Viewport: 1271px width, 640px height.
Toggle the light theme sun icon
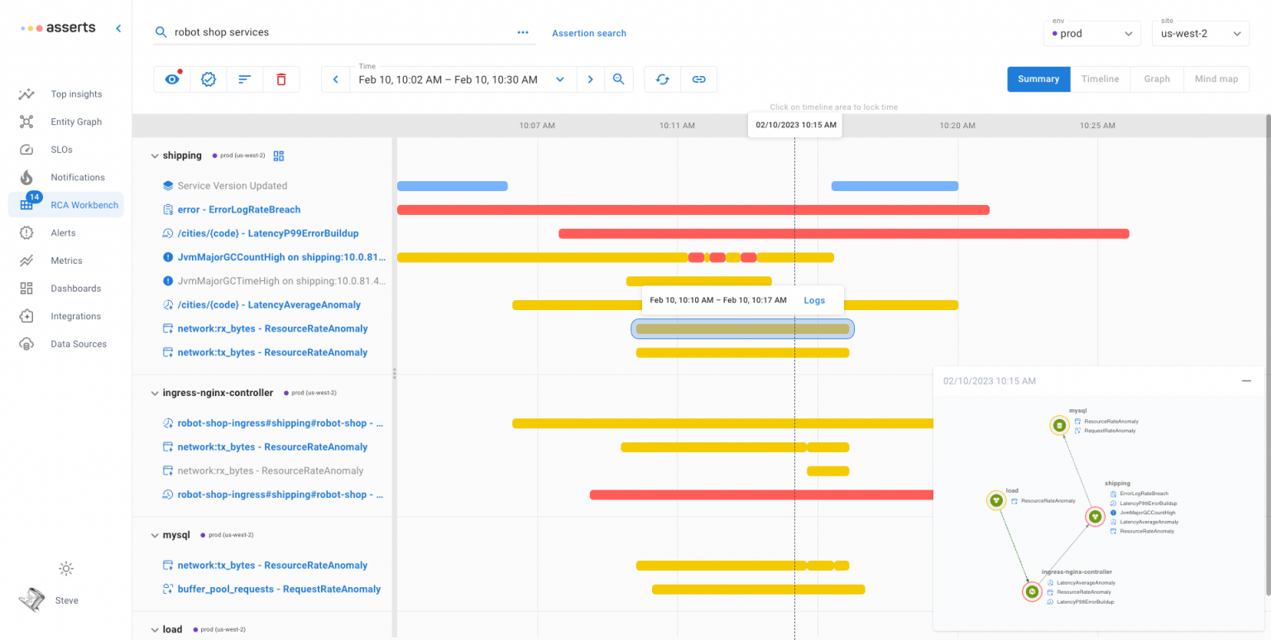pos(66,569)
